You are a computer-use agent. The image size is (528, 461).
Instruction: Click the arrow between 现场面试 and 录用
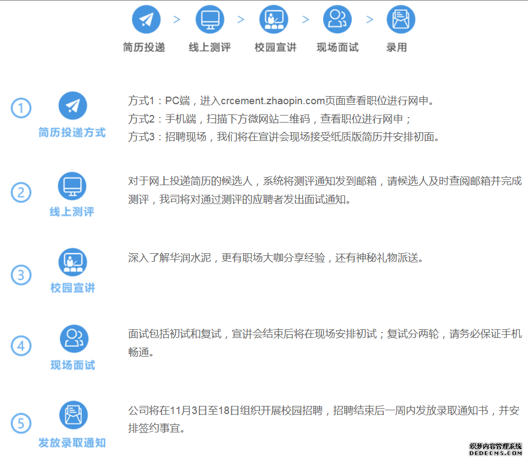(370, 19)
